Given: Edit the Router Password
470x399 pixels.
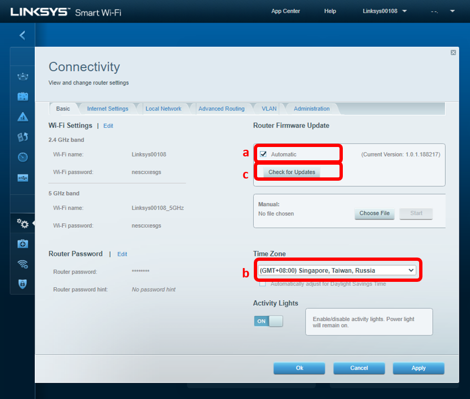Looking at the screenshot, I should [x=122, y=254].
